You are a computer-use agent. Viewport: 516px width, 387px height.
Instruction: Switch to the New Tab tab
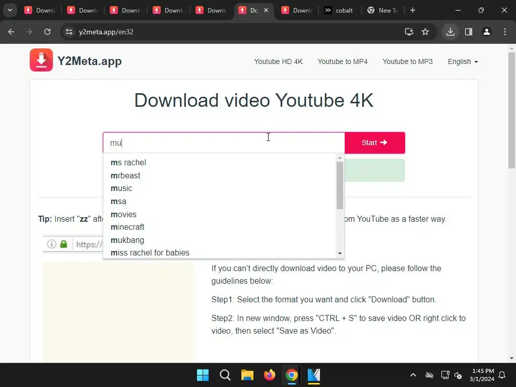[383, 11]
